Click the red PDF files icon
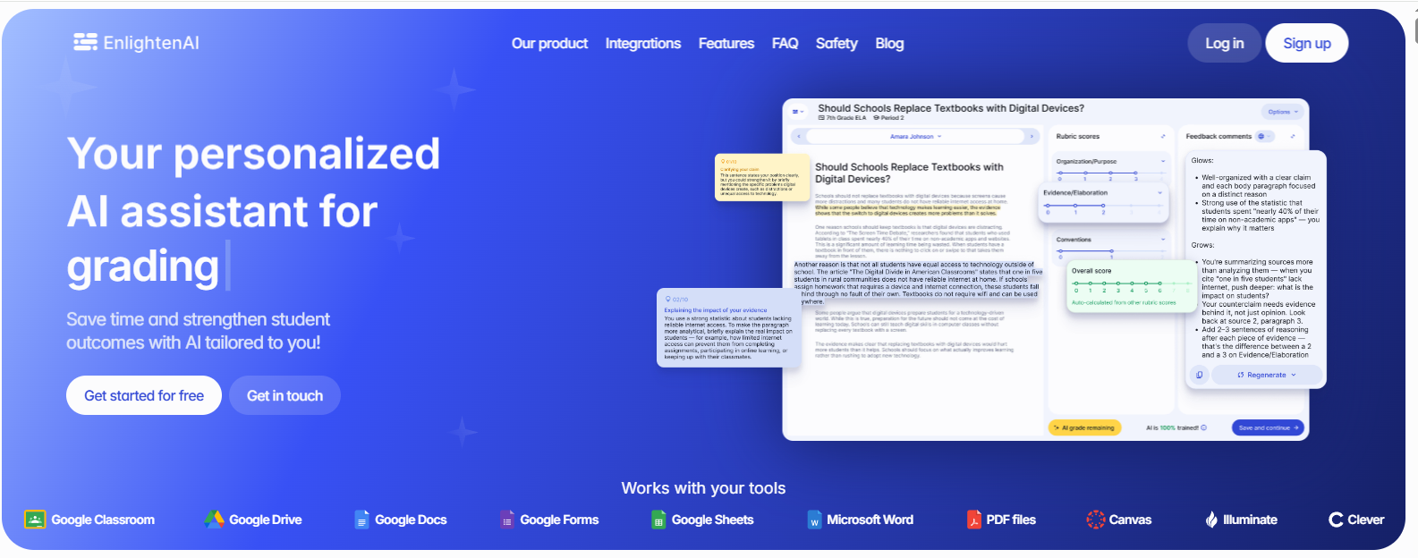The width and height of the screenshot is (1418, 558). 974,520
